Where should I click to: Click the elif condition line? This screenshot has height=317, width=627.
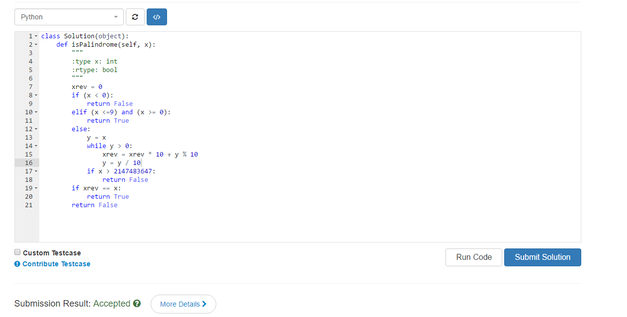(121, 112)
